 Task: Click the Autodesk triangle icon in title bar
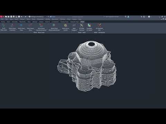[x=144, y=17]
